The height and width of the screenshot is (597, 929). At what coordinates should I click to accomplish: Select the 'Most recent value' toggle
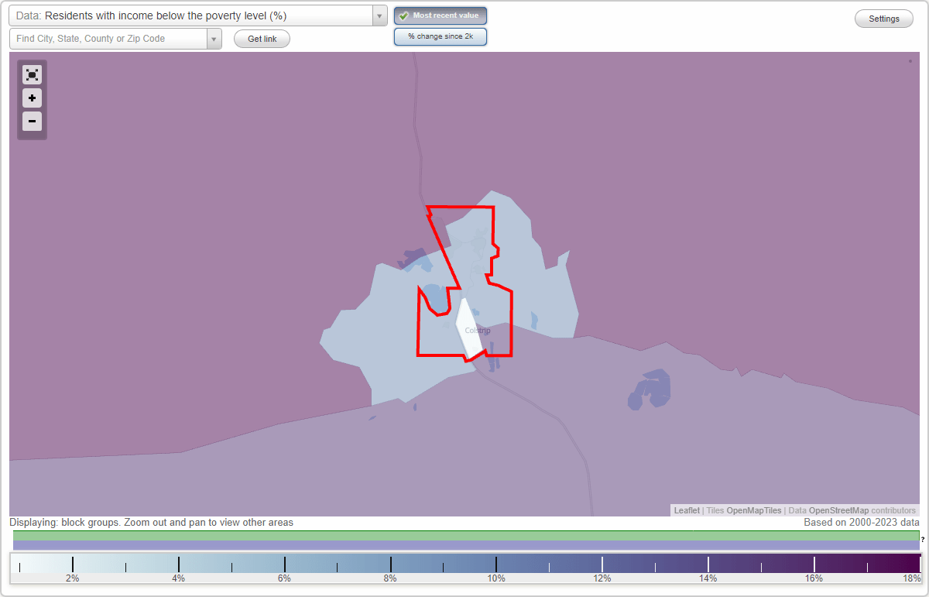[440, 15]
